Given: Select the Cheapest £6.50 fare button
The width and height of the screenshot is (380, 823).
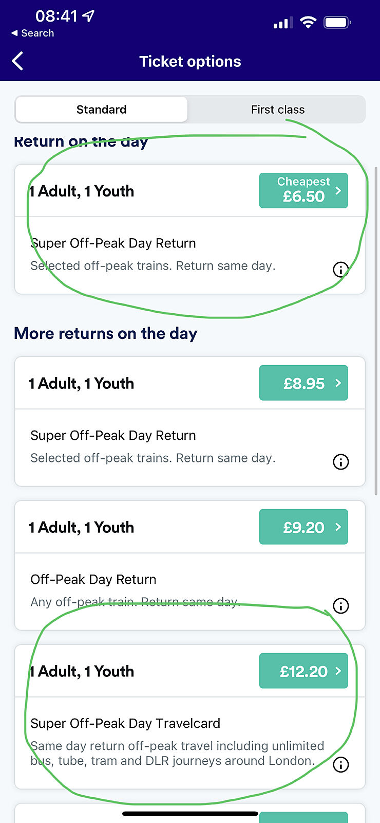Looking at the screenshot, I should (303, 190).
